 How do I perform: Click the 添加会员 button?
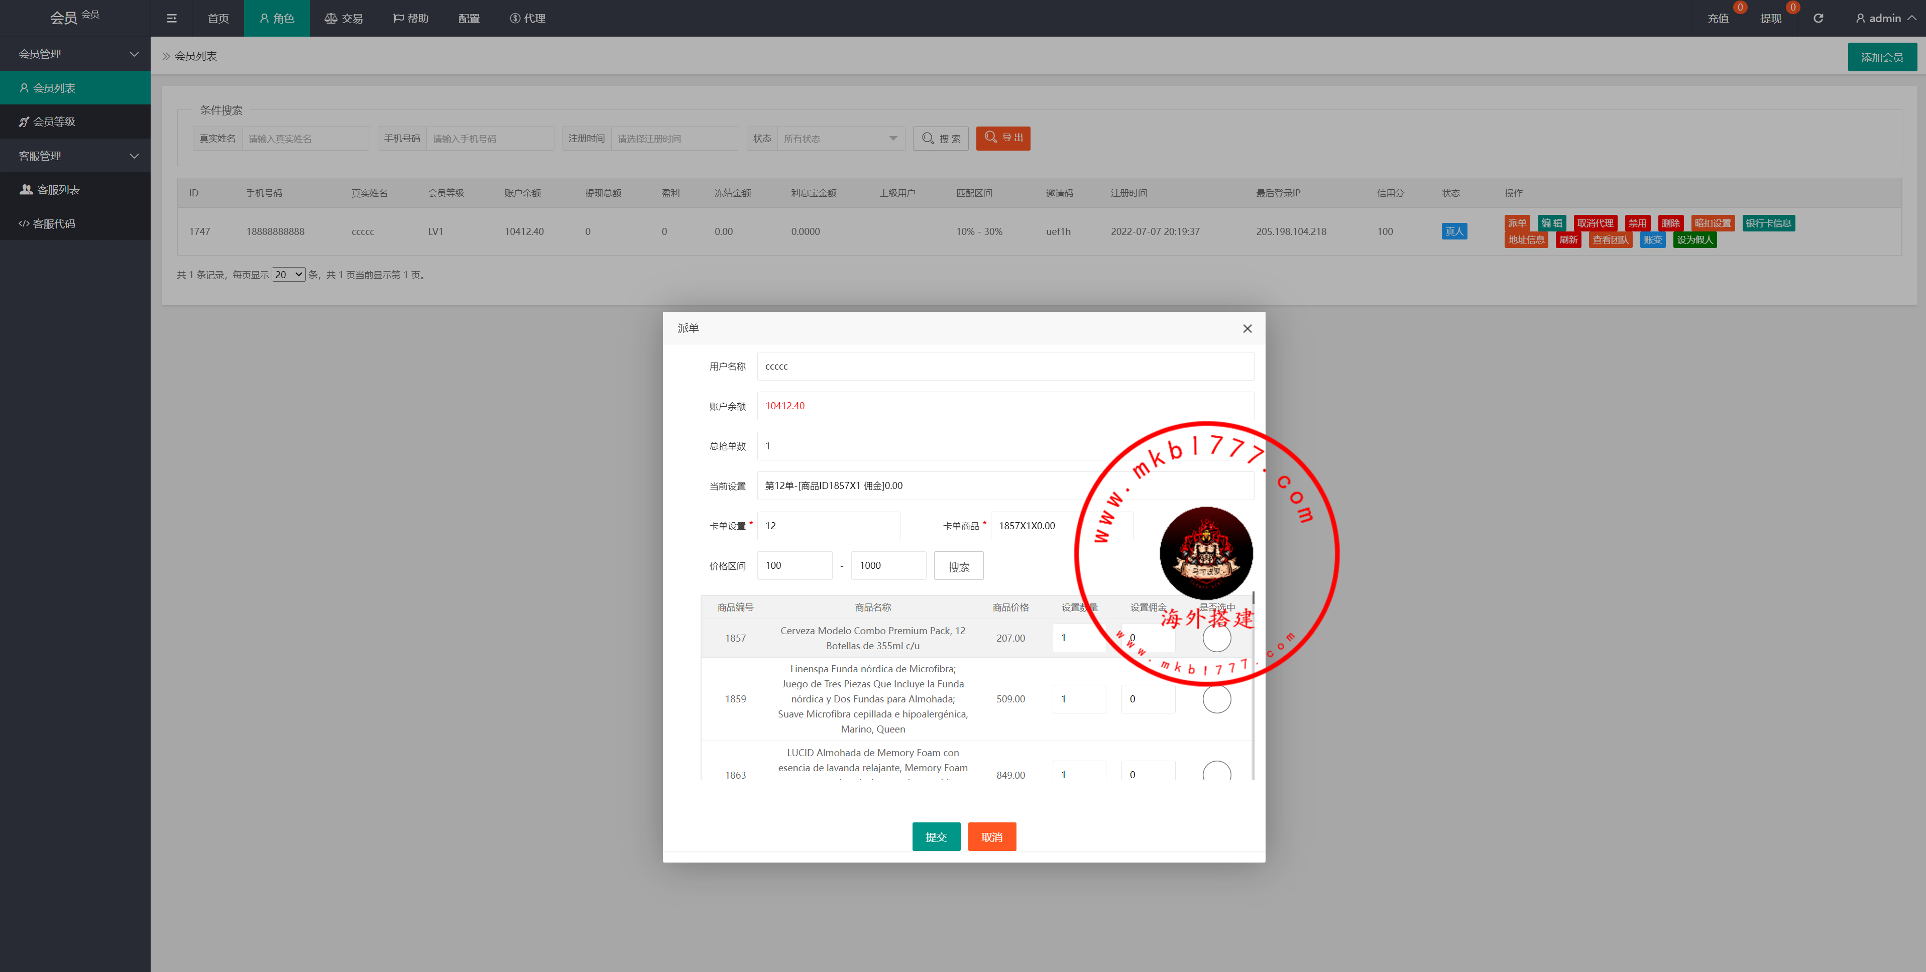point(1881,57)
